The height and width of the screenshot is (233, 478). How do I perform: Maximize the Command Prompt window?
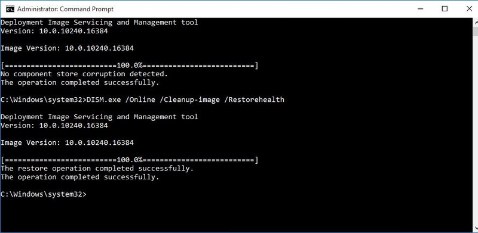pos(445,9)
